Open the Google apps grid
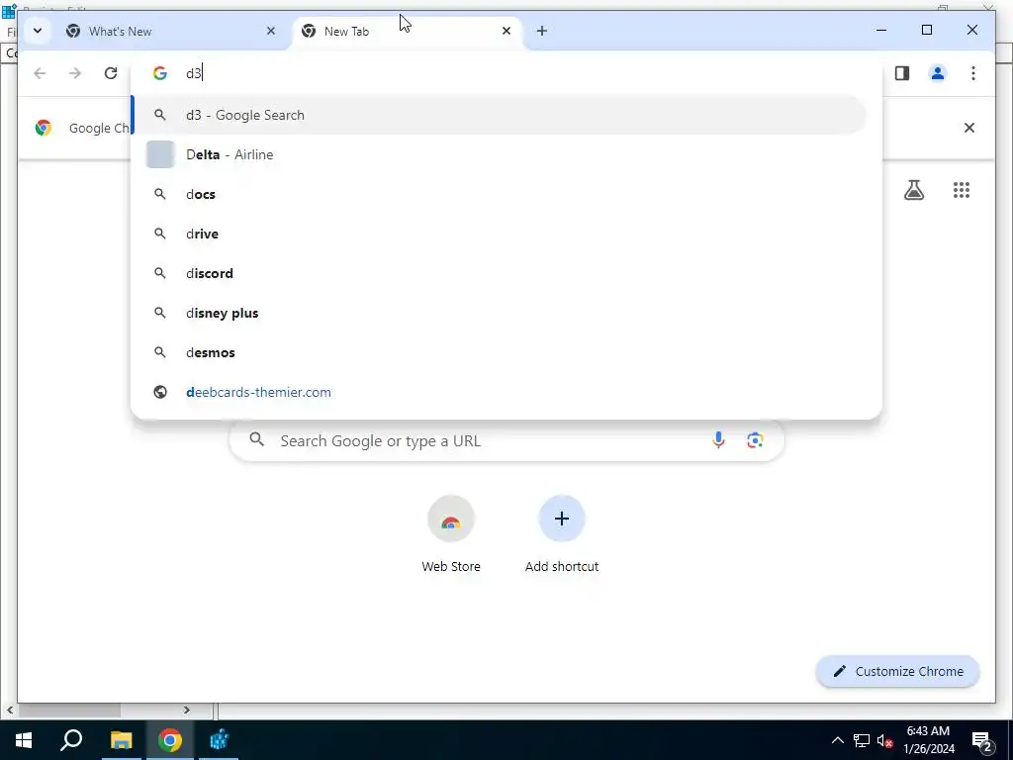 (962, 189)
